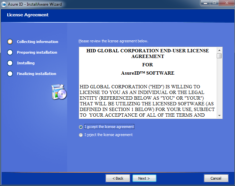
Task: Click the license heading 'HID GLOBAL CORPORATION END-USER LICENSE'
Action: [x=148, y=51]
